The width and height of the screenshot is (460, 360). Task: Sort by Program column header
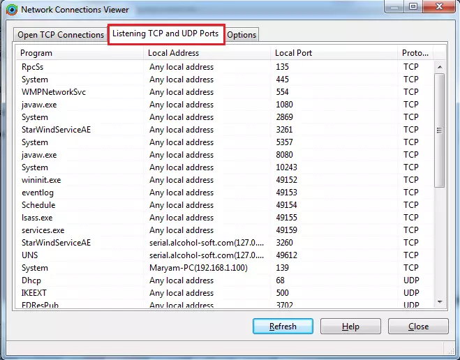(x=80, y=53)
